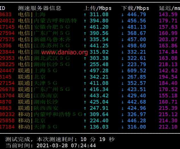The width and height of the screenshot is (180, 149).
Task: Click the upload arrow next to 309.64
Action: pos(85,114)
